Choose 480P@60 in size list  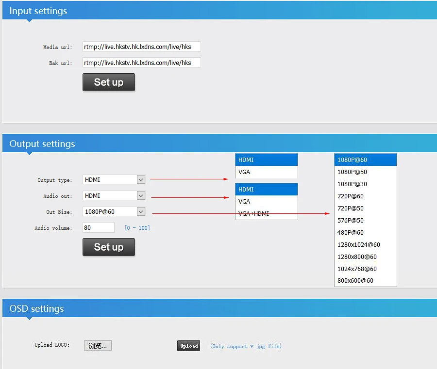pyautogui.click(x=365, y=232)
